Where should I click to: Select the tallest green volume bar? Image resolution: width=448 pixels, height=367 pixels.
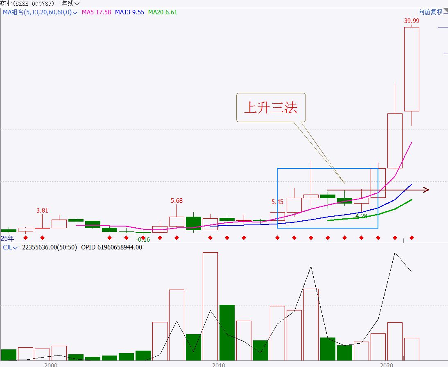pos(227,333)
